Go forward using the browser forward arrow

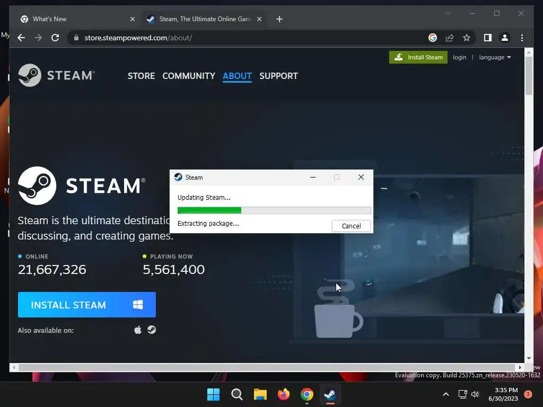coord(38,38)
